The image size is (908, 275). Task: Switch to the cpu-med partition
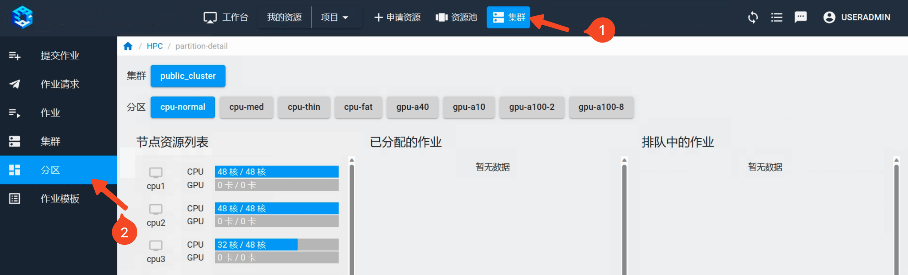[246, 107]
